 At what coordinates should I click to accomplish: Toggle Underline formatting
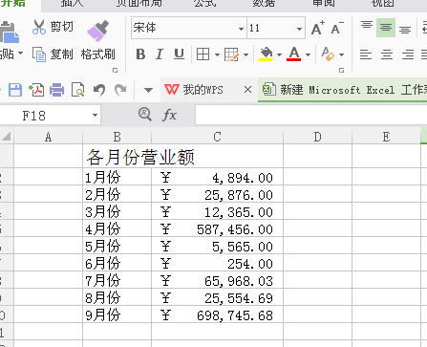(x=179, y=54)
